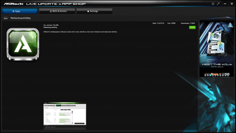The width and height of the screenshot is (236, 133).
Task: Switch to the Apps tab
Action: (x=20, y=11)
